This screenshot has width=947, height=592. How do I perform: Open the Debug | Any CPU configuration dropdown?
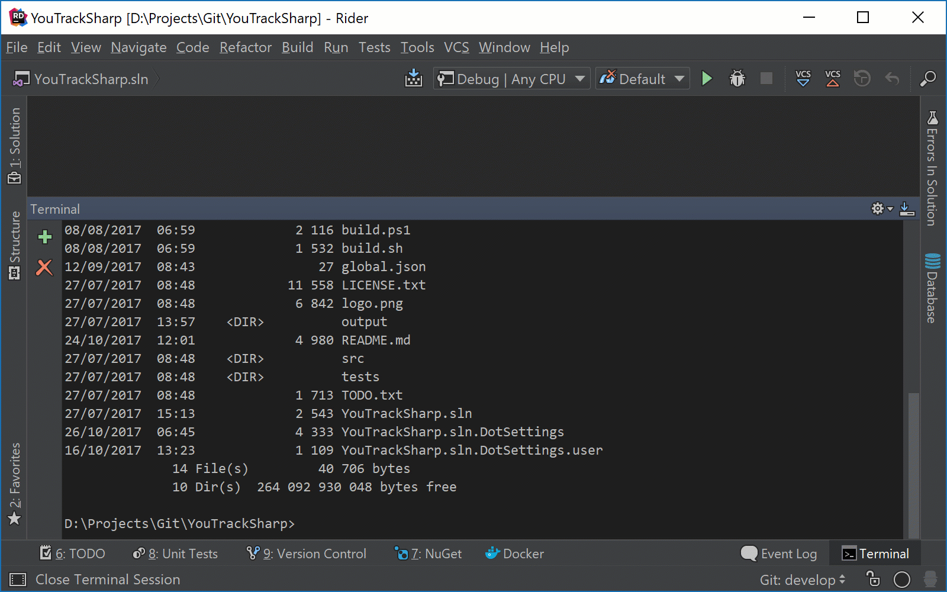510,78
